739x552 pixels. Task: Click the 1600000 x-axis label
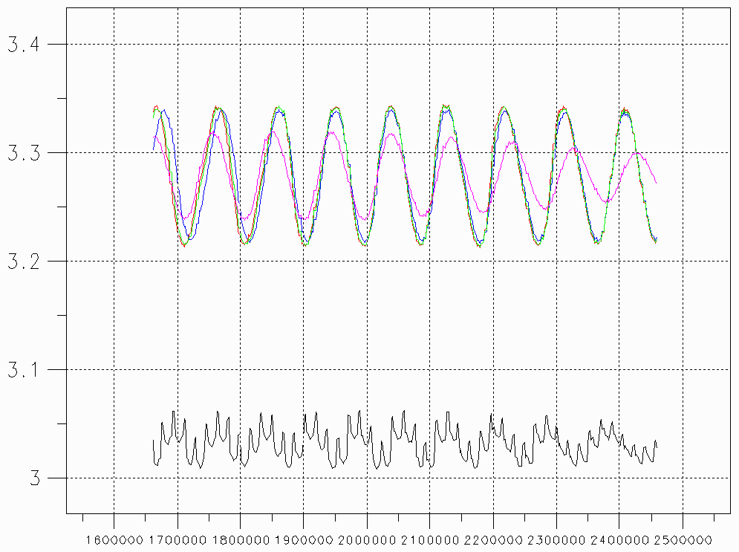coord(114,540)
